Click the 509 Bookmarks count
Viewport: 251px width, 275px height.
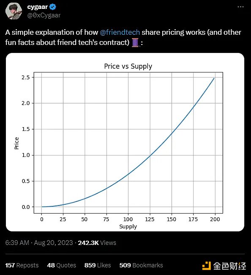pos(141,265)
